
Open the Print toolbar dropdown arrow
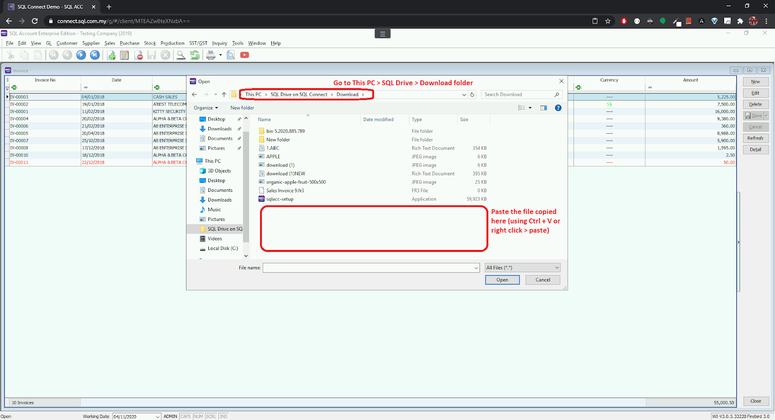click(220, 55)
